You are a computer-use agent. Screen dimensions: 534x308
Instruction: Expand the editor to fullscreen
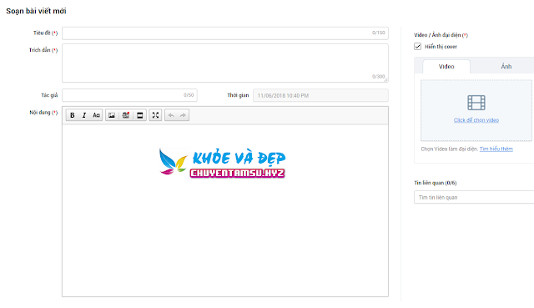[155, 115]
